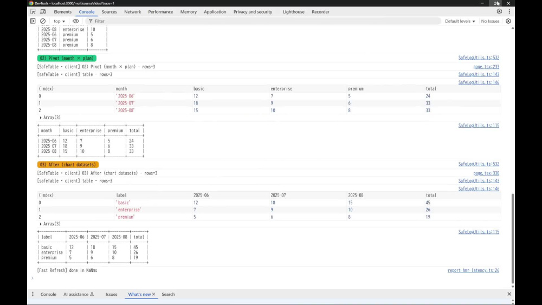Sort chart datasets table by label header
This screenshot has width=542, height=305.
153,195
